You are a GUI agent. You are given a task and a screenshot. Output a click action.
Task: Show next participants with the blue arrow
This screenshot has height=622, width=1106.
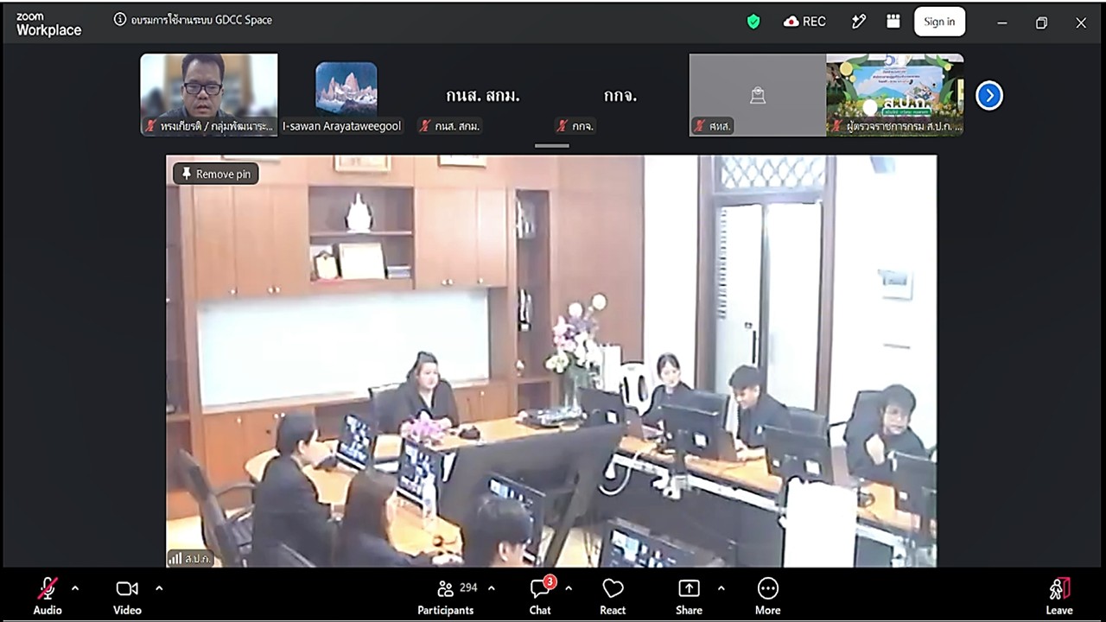[989, 95]
